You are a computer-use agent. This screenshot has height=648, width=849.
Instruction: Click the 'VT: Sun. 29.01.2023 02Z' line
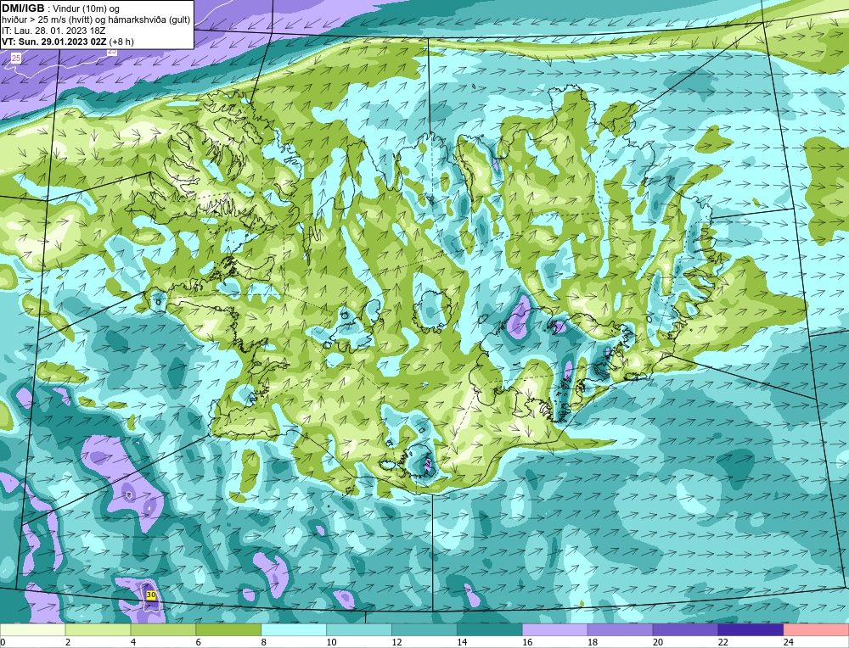click(54, 42)
